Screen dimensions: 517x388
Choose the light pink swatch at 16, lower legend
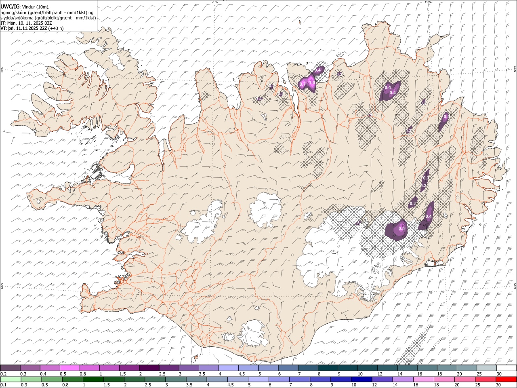[423, 379]
